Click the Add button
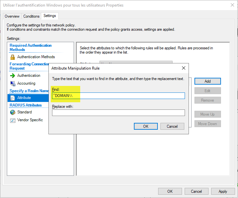 [x=208, y=81]
